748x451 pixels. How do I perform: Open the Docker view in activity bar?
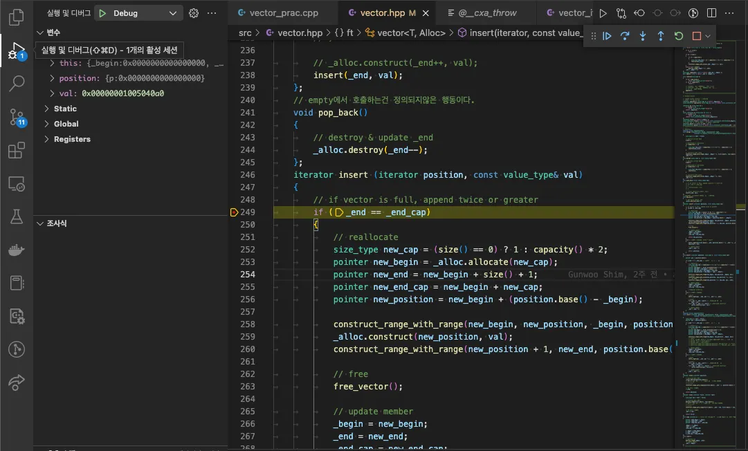click(x=17, y=250)
